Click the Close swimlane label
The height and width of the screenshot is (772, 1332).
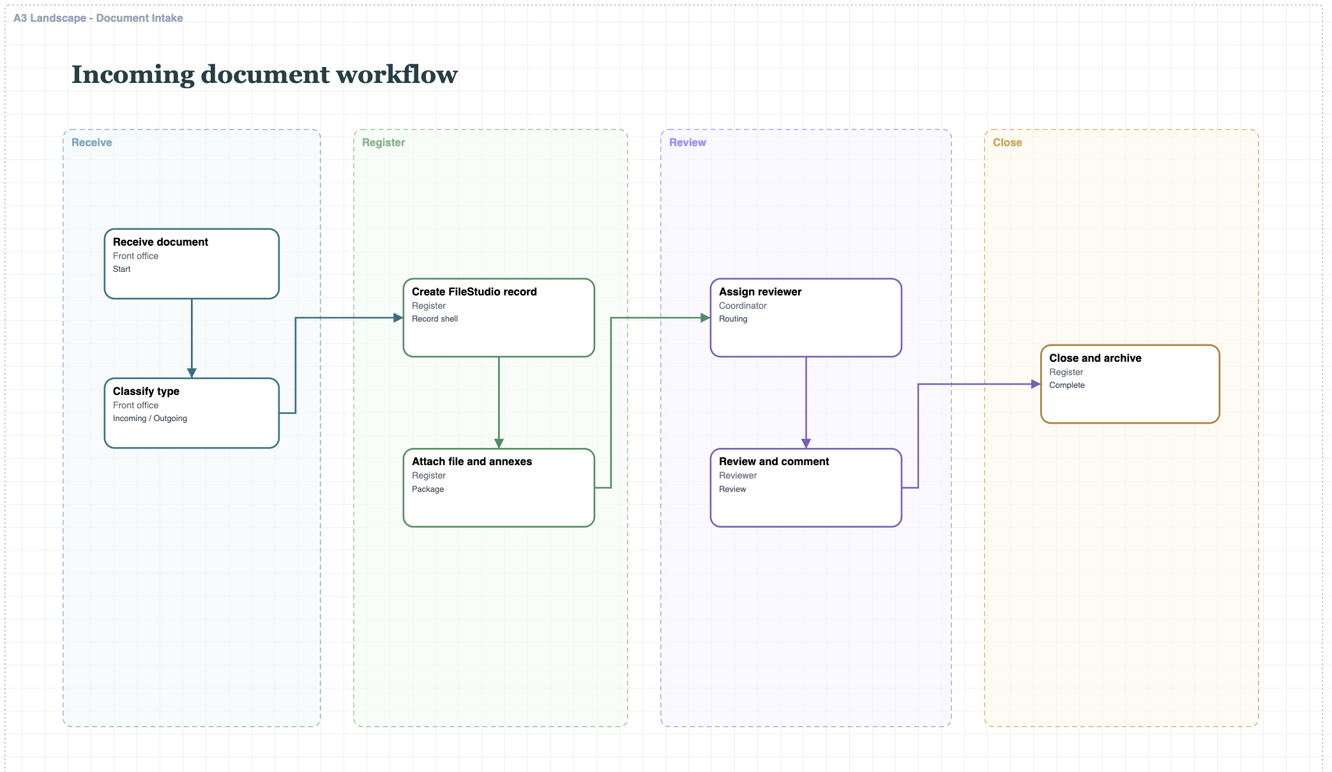click(x=1007, y=142)
